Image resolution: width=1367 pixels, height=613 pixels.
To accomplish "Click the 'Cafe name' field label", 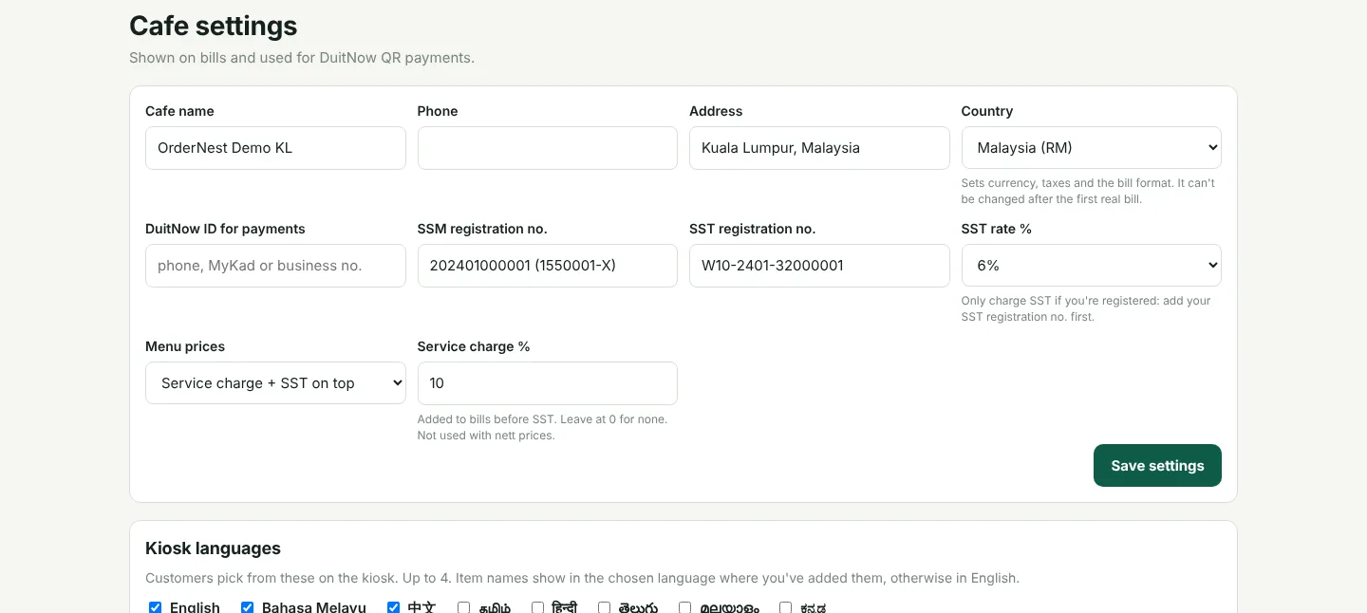I will (179, 111).
